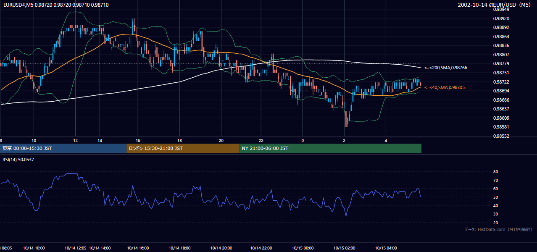Click the 0.98609 price axis label

point(501,118)
